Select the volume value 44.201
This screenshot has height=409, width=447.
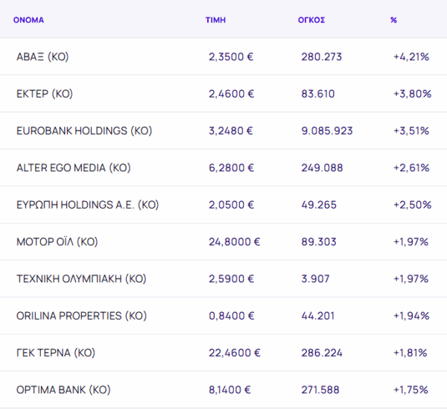(318, 316)
